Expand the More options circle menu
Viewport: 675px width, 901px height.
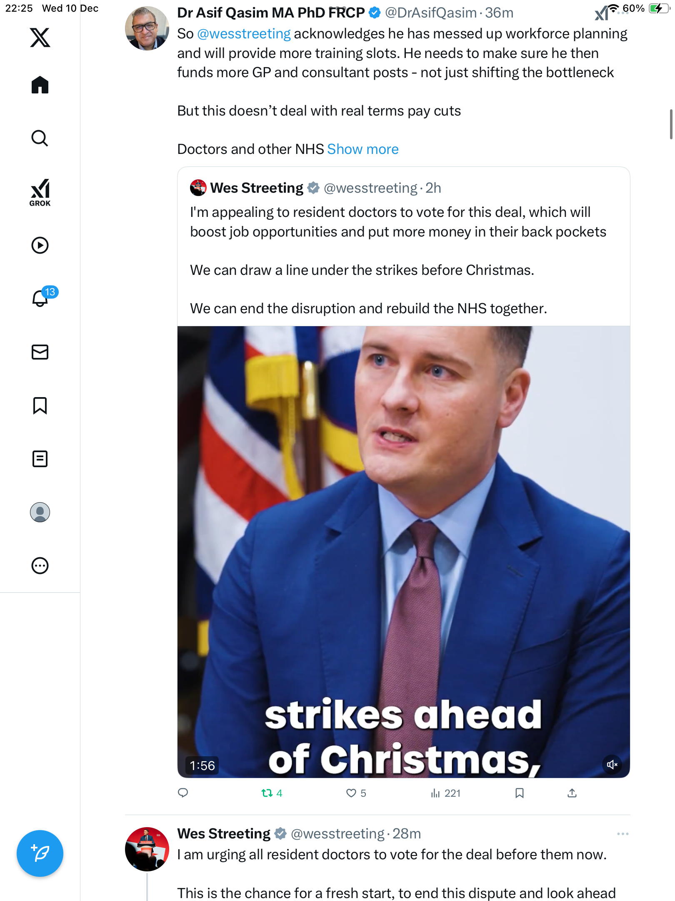click(40, 566)
